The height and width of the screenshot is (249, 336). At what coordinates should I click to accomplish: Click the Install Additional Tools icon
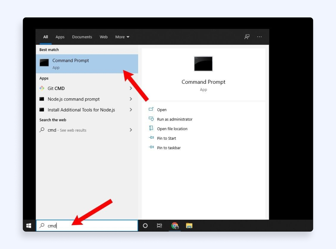click(x=42, y=110)
